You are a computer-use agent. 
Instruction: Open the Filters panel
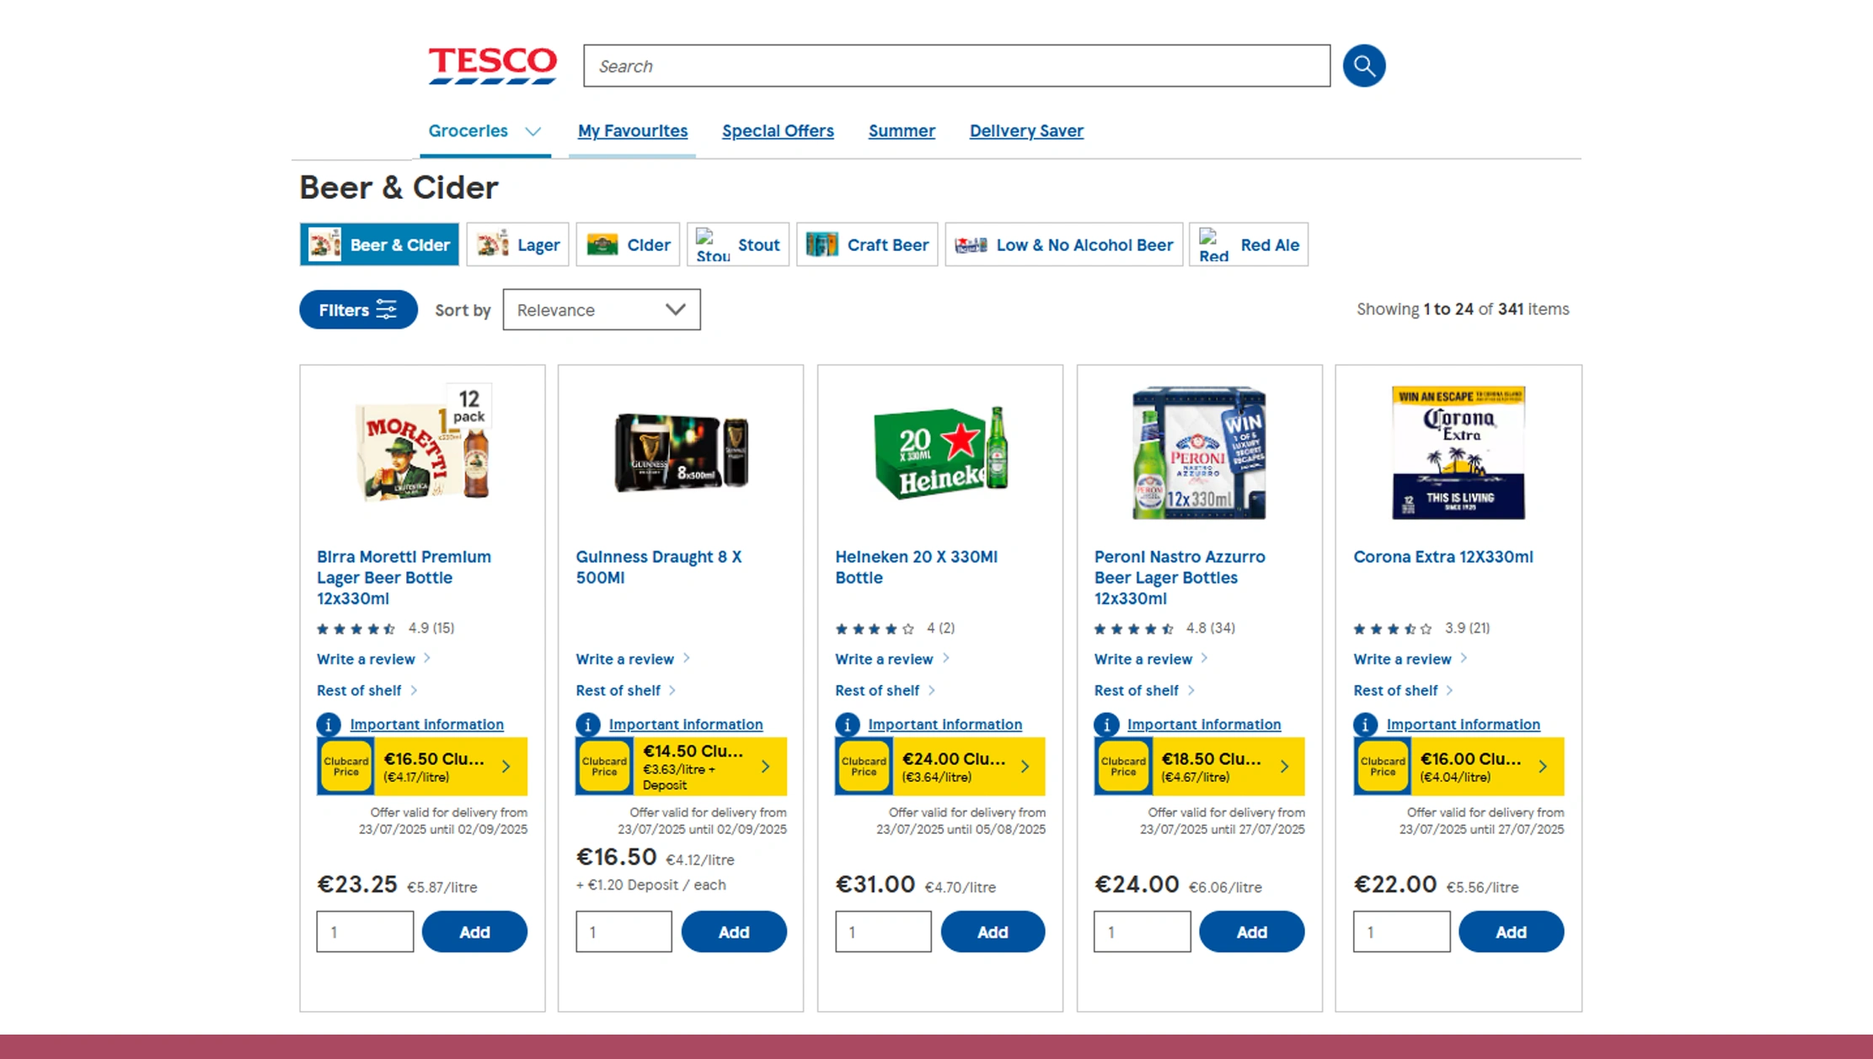coord(357,309)
